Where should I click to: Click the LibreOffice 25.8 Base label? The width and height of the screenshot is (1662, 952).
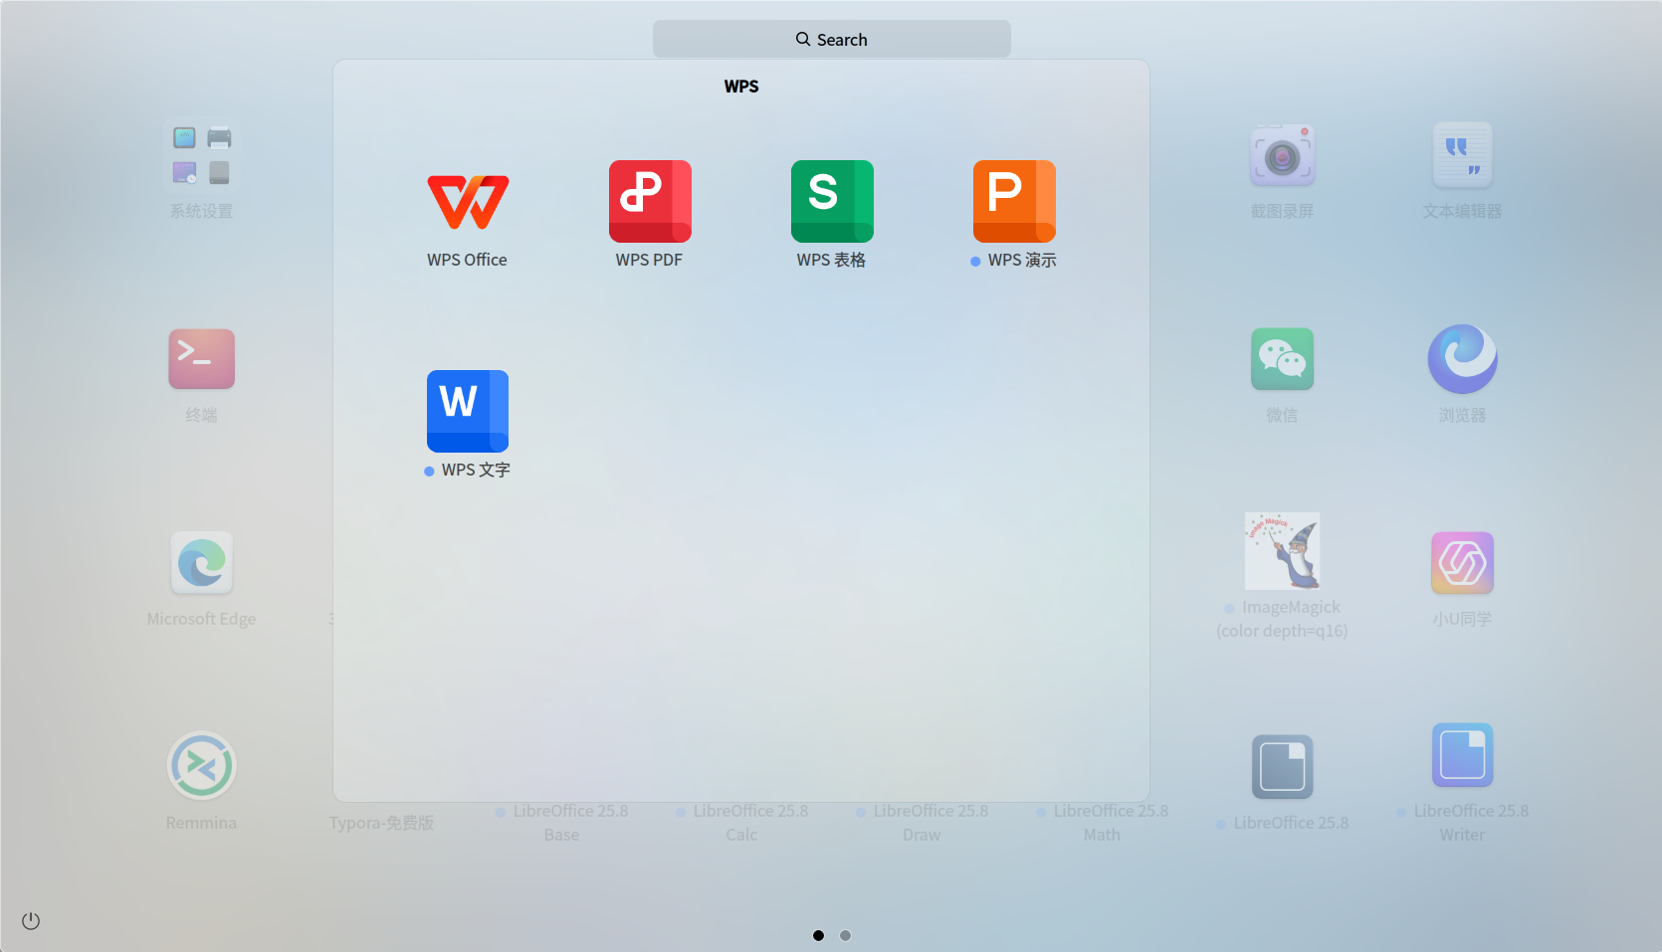(562, 823)
